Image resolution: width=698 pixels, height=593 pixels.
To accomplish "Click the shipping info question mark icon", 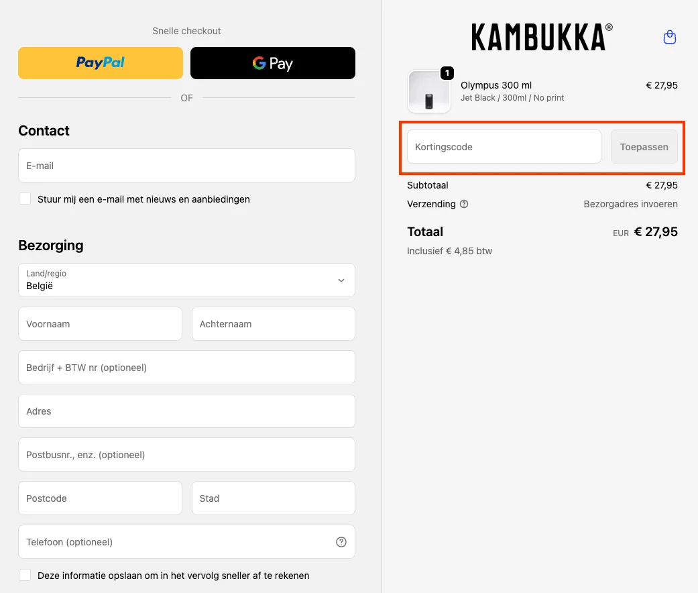I will [x=464, y=204].
